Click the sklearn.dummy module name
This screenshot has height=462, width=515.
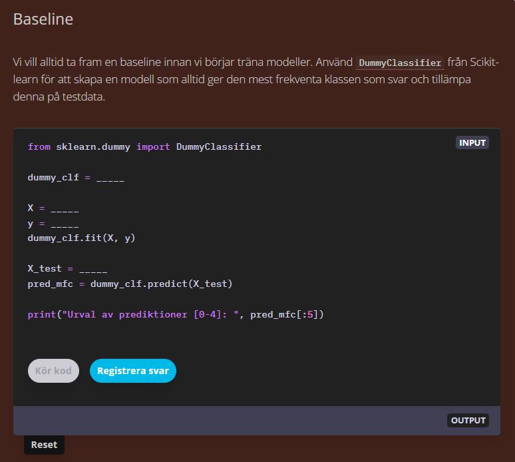(93, 146)
